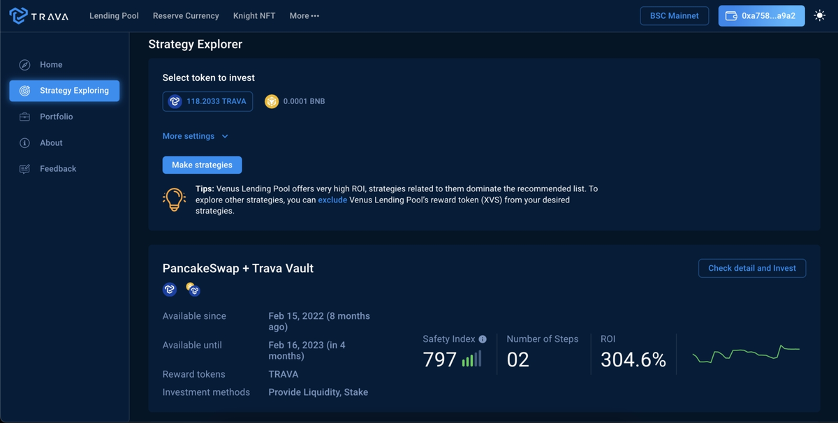Open the BSC Mainnet network selector

[x=675, y=16]
